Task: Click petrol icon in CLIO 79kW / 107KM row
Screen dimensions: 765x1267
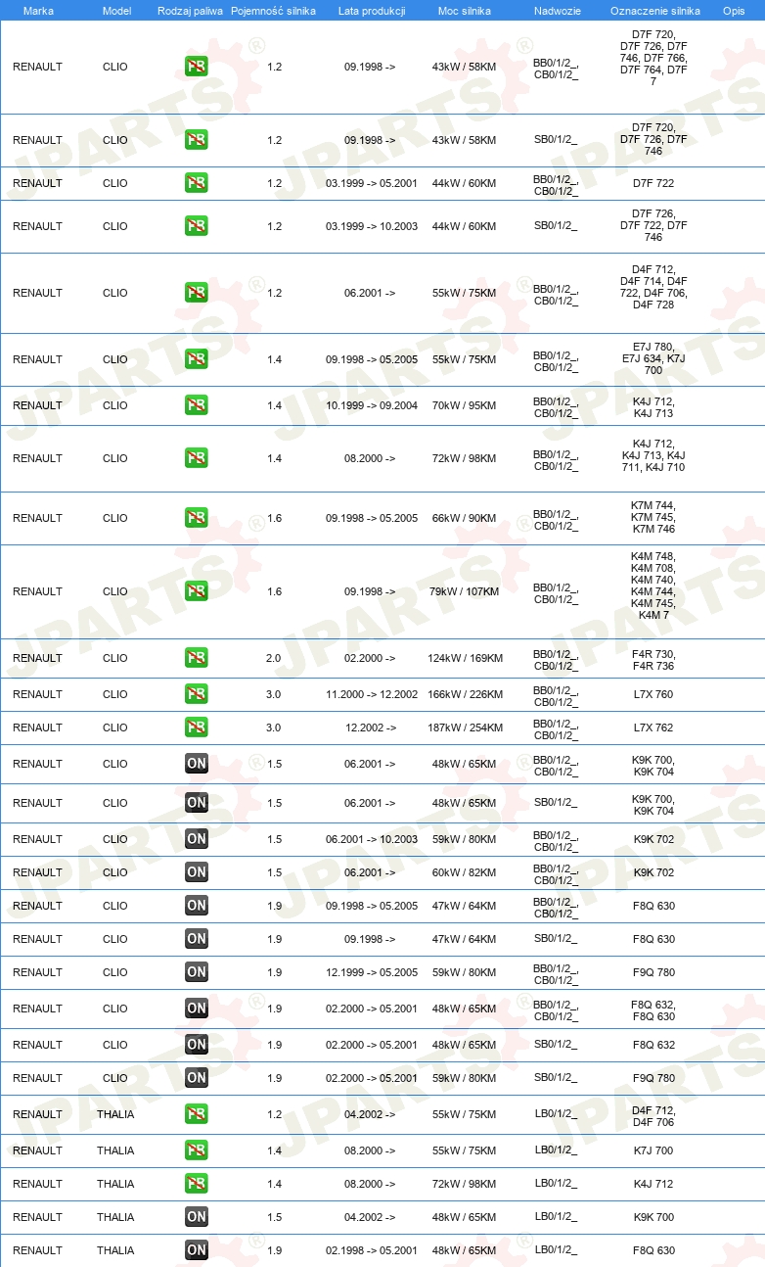Action: click(x=197, y=591)
